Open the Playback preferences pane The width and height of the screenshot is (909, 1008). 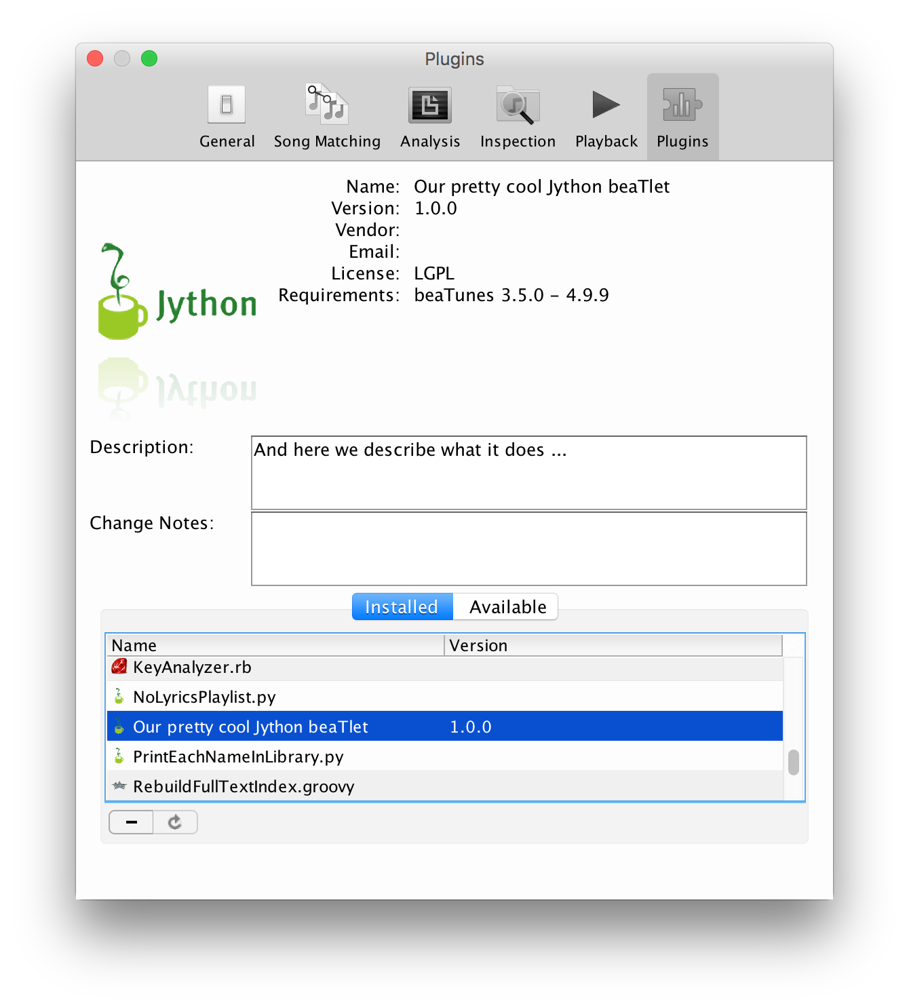point(606,117)
